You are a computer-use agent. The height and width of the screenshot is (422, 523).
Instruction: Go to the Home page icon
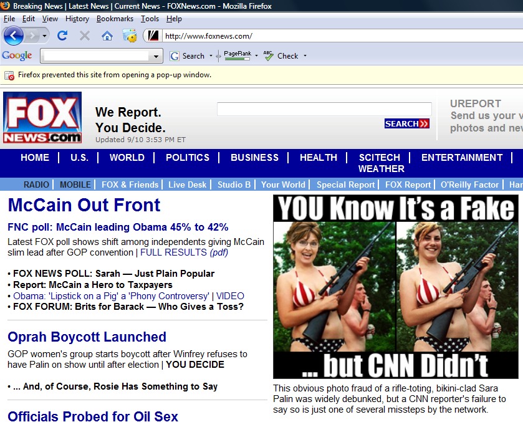click(x=107, y=36)
